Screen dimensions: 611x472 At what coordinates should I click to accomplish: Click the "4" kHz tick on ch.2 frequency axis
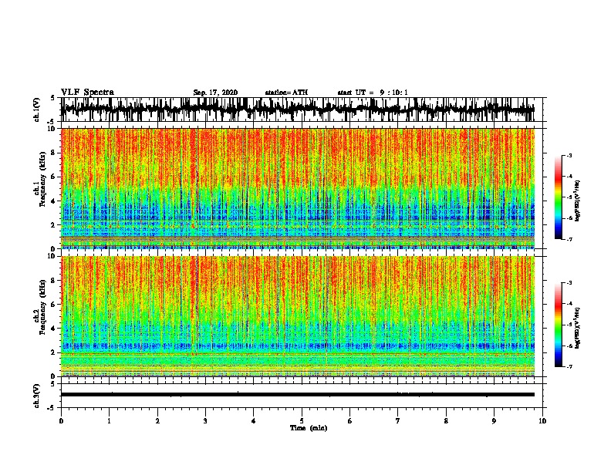54,329
